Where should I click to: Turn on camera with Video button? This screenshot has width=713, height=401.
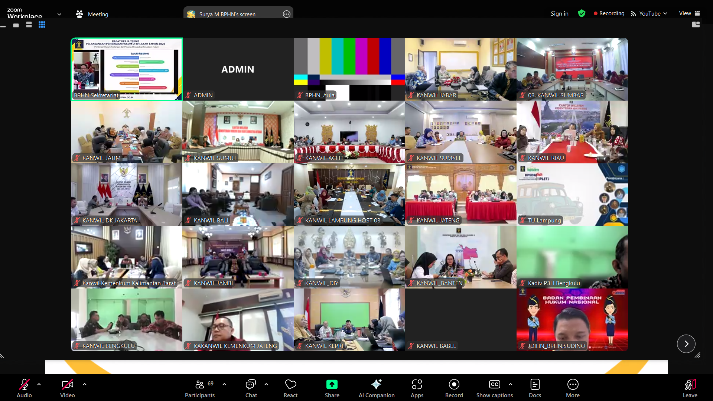pyautogui.click(x=67, y=388)
